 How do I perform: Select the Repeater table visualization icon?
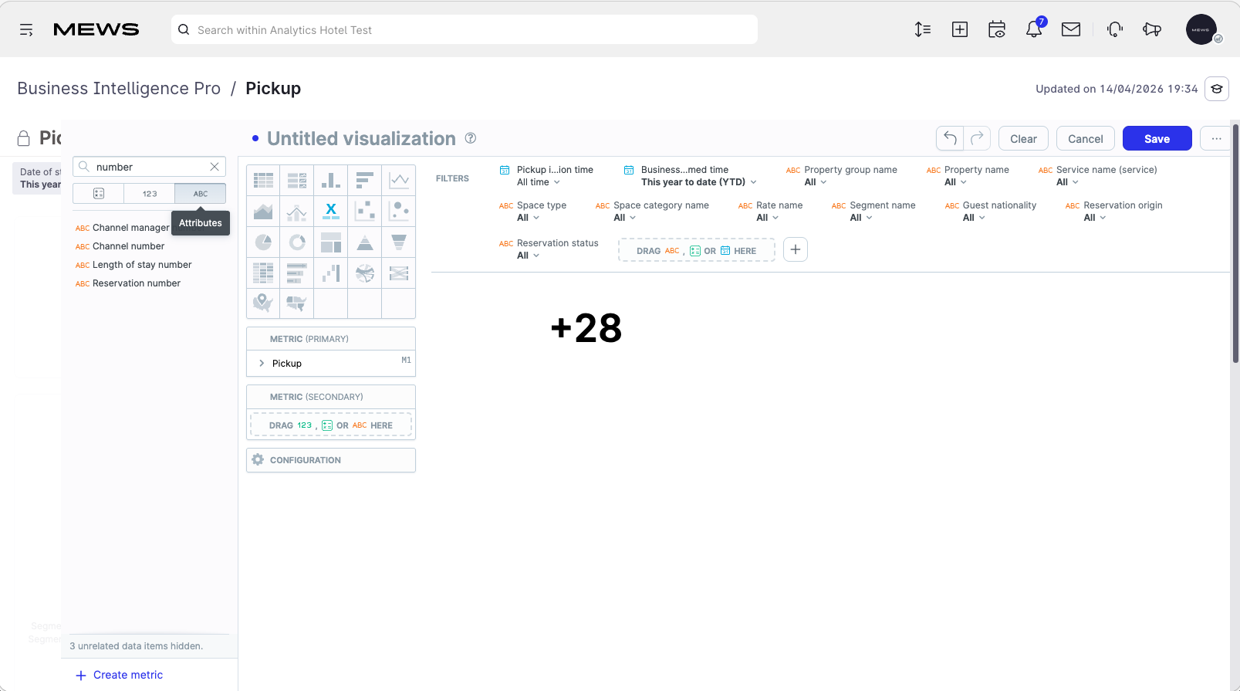(297, 181)
